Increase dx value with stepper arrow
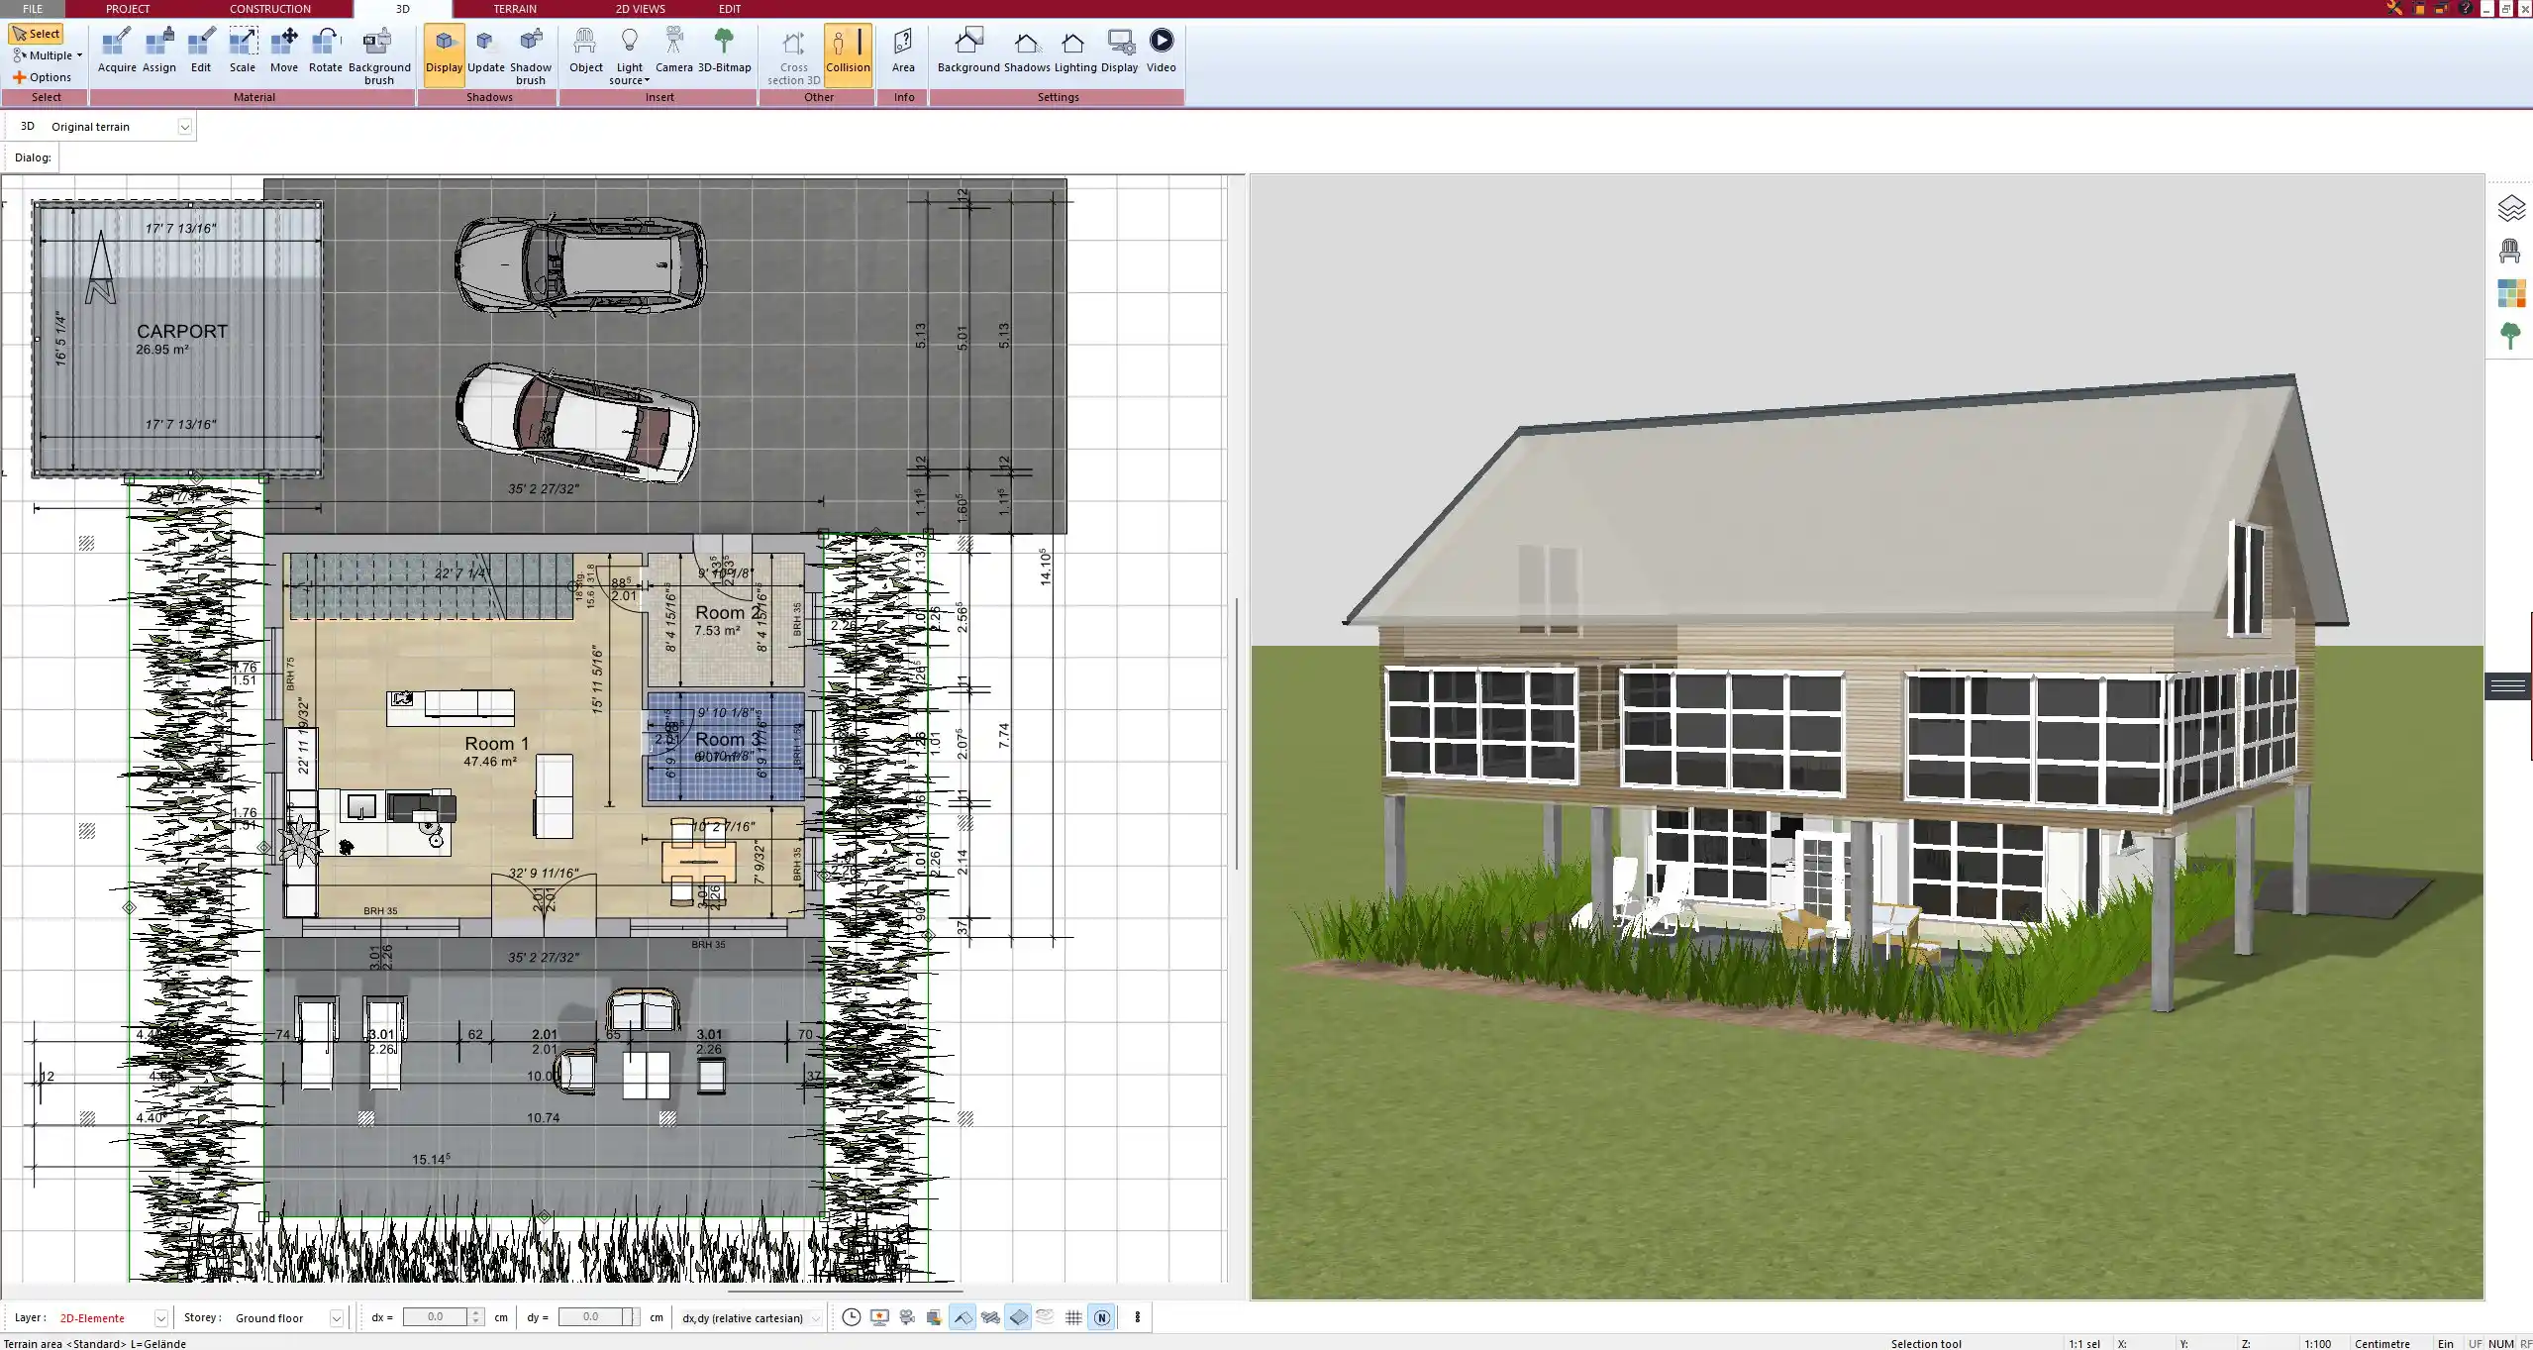 pyautogui.click(x=476, y=1312)
